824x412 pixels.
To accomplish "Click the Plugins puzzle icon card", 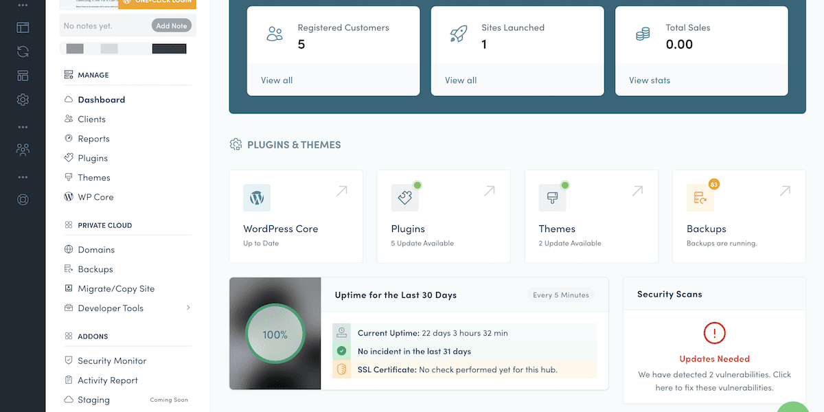I will [x=405, y=198].
